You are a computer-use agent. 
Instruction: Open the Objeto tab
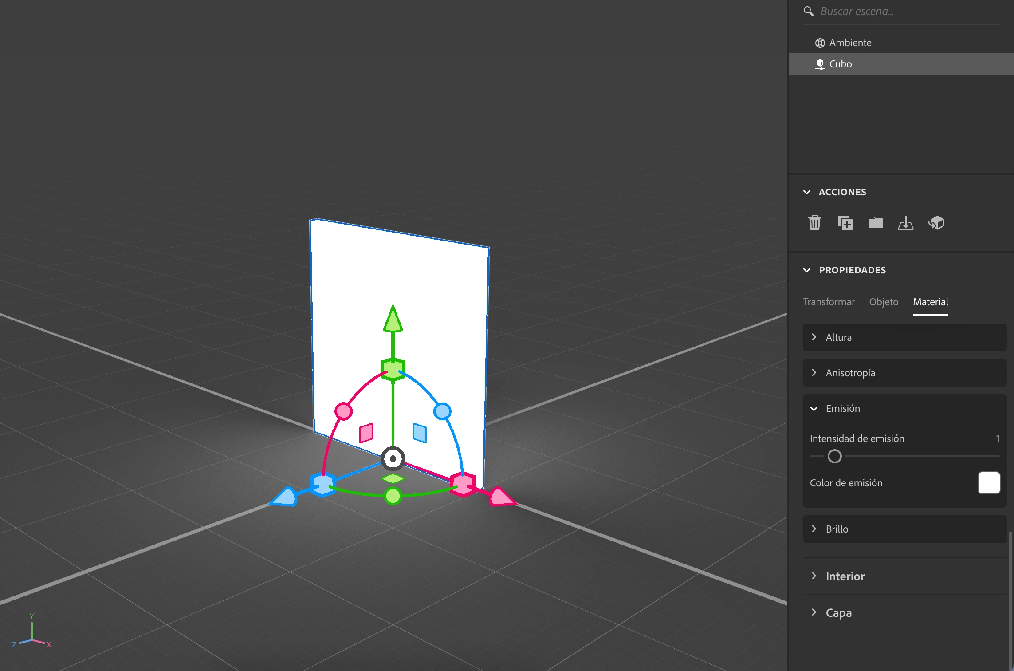(x=883, y=302)
